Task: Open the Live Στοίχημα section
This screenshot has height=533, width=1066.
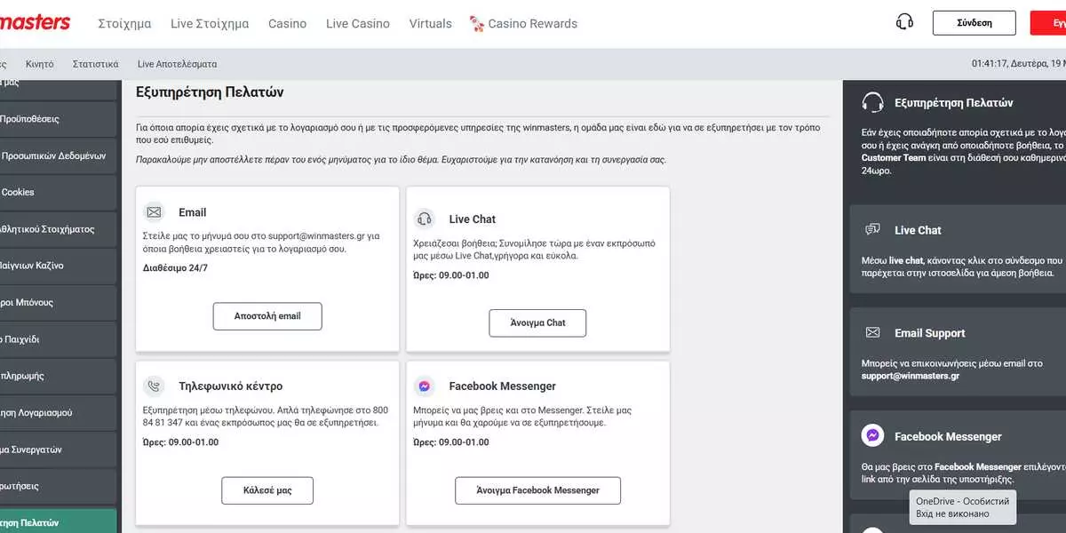Action: (x=210, y=24)
